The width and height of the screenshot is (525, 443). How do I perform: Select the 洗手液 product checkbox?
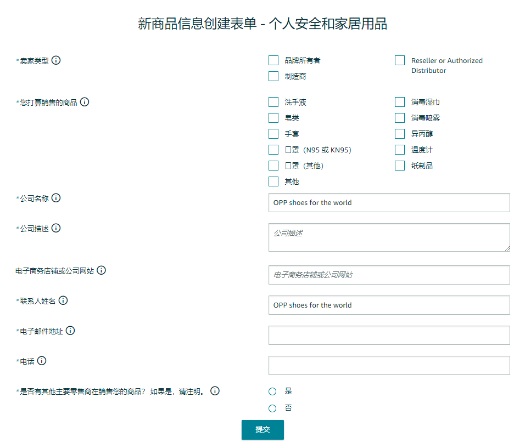click(x=273, y=102)
